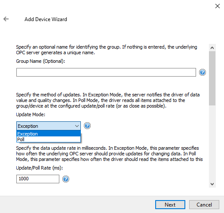Click the Next button
Image resolution: width=224 pixels, height=213 pixels.
tap(170, 204)
